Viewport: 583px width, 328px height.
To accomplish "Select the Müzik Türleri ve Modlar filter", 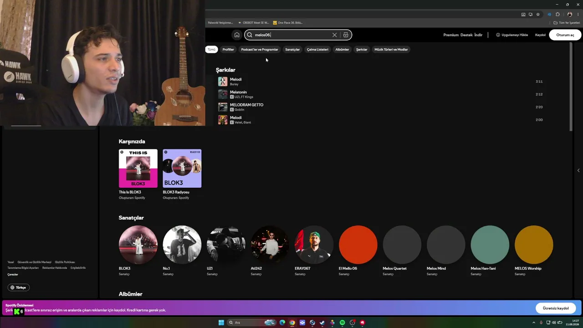I will [391, 49].
